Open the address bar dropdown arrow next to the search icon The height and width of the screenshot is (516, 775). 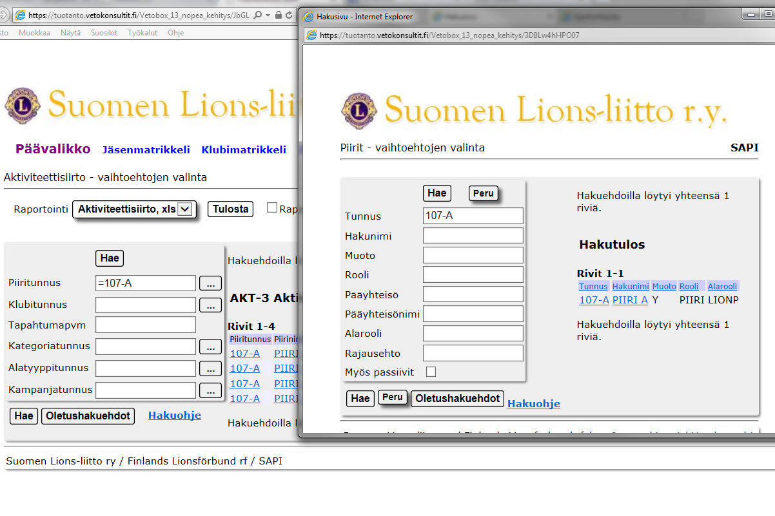[x=268, y=14]
